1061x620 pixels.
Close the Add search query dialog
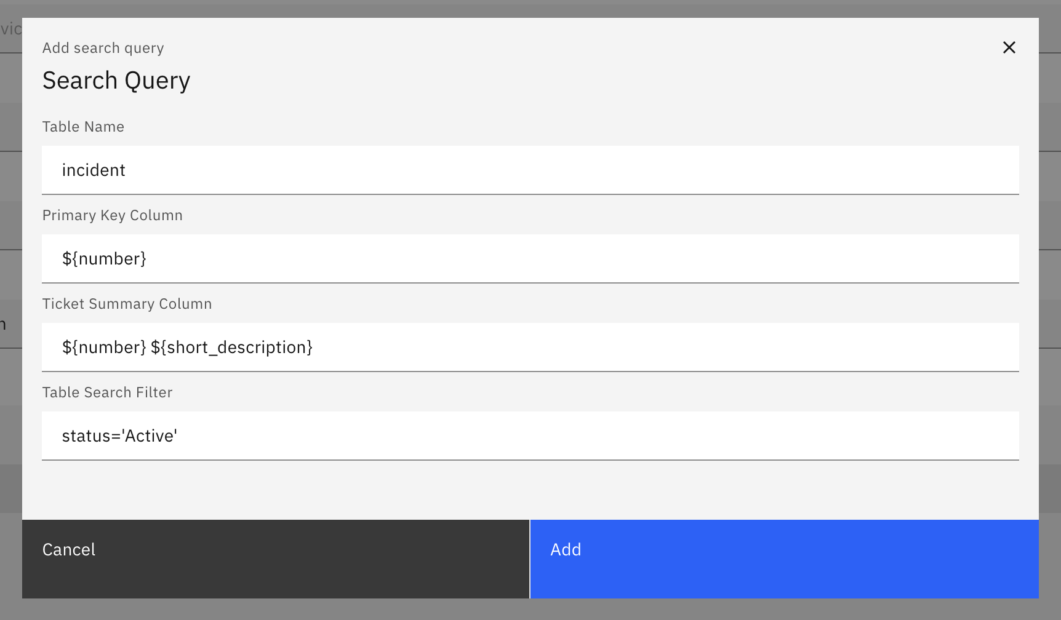(1009, 47)
